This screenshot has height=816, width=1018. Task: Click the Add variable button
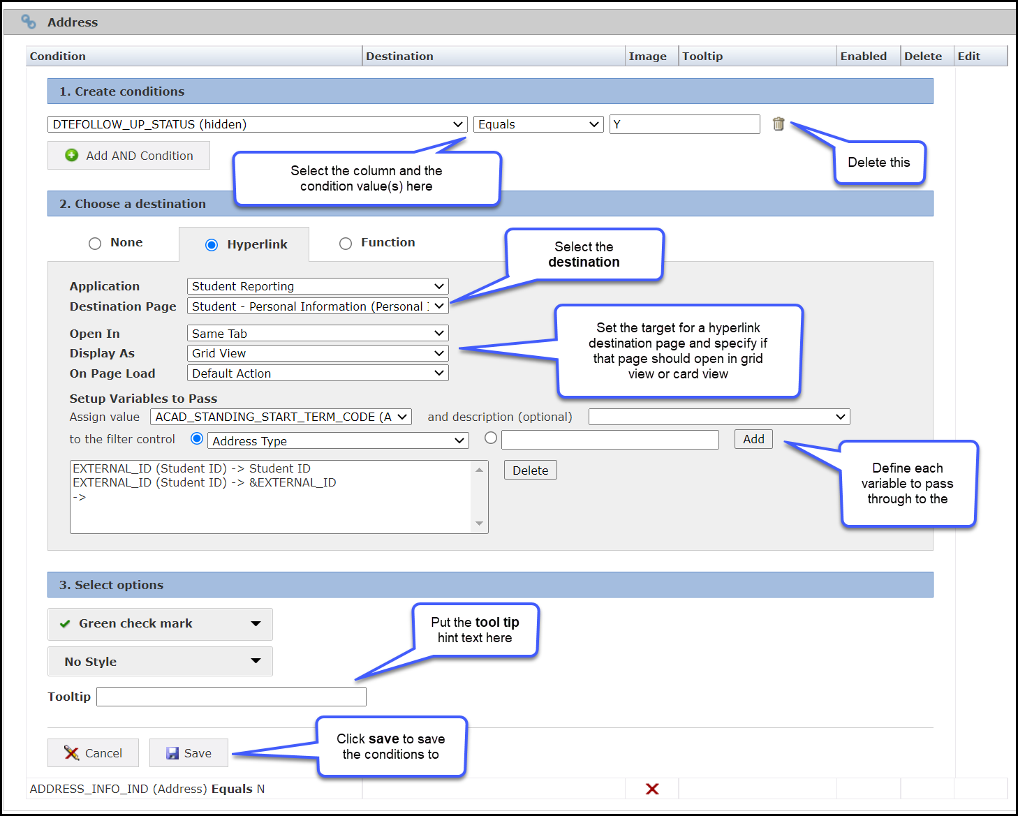click(753, 439)
